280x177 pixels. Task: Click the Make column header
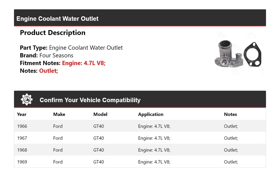click(x=59, y=114)
